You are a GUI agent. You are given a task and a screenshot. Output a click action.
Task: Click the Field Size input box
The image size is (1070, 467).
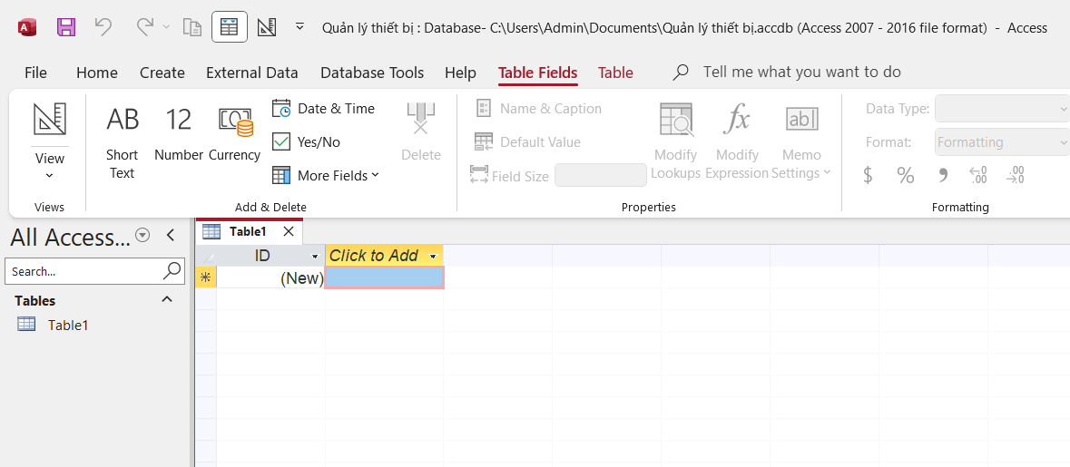point(601,175)
